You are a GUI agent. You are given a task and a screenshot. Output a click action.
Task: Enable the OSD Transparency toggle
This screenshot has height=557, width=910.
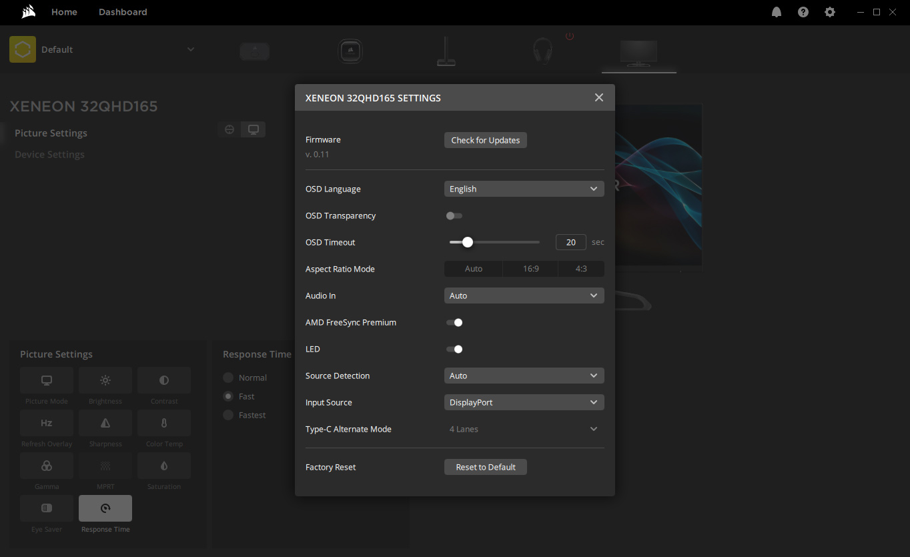(x=454, y=215)
